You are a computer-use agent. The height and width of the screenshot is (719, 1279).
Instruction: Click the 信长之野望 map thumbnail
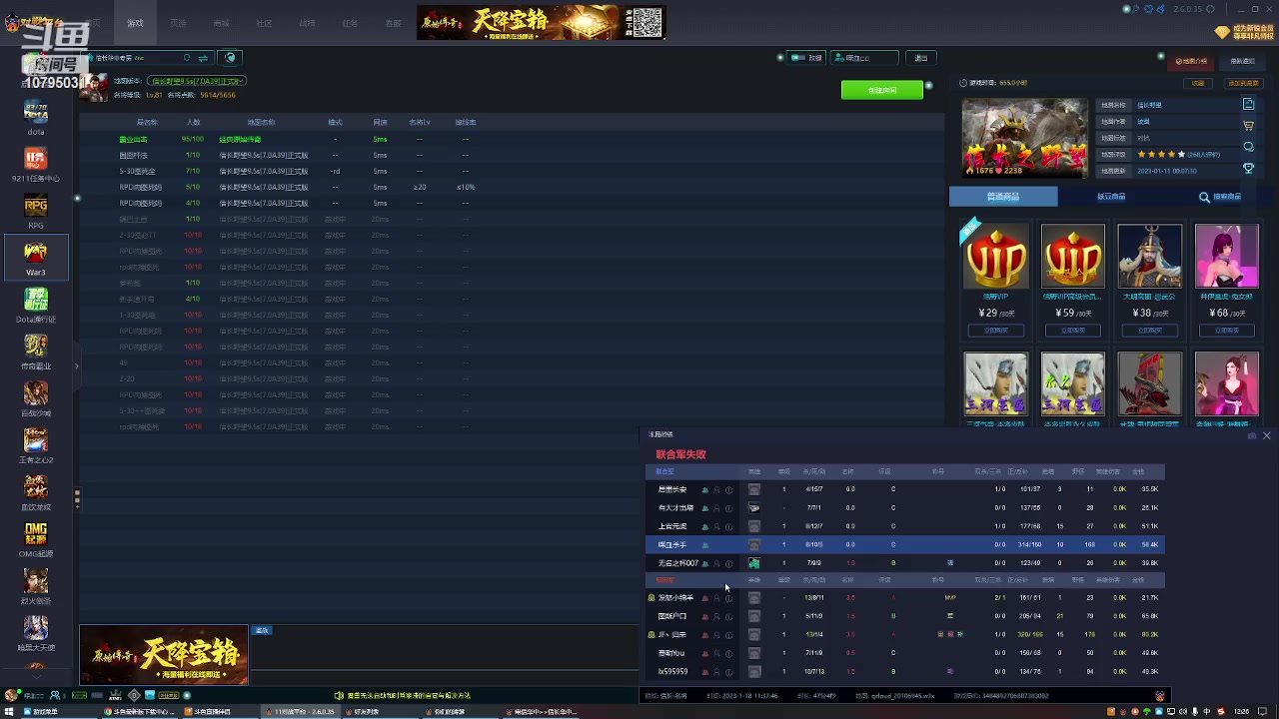pos(1024,138)
